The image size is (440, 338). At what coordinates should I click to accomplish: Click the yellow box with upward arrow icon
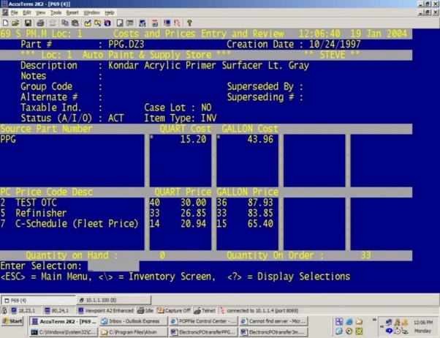point(88,23)
